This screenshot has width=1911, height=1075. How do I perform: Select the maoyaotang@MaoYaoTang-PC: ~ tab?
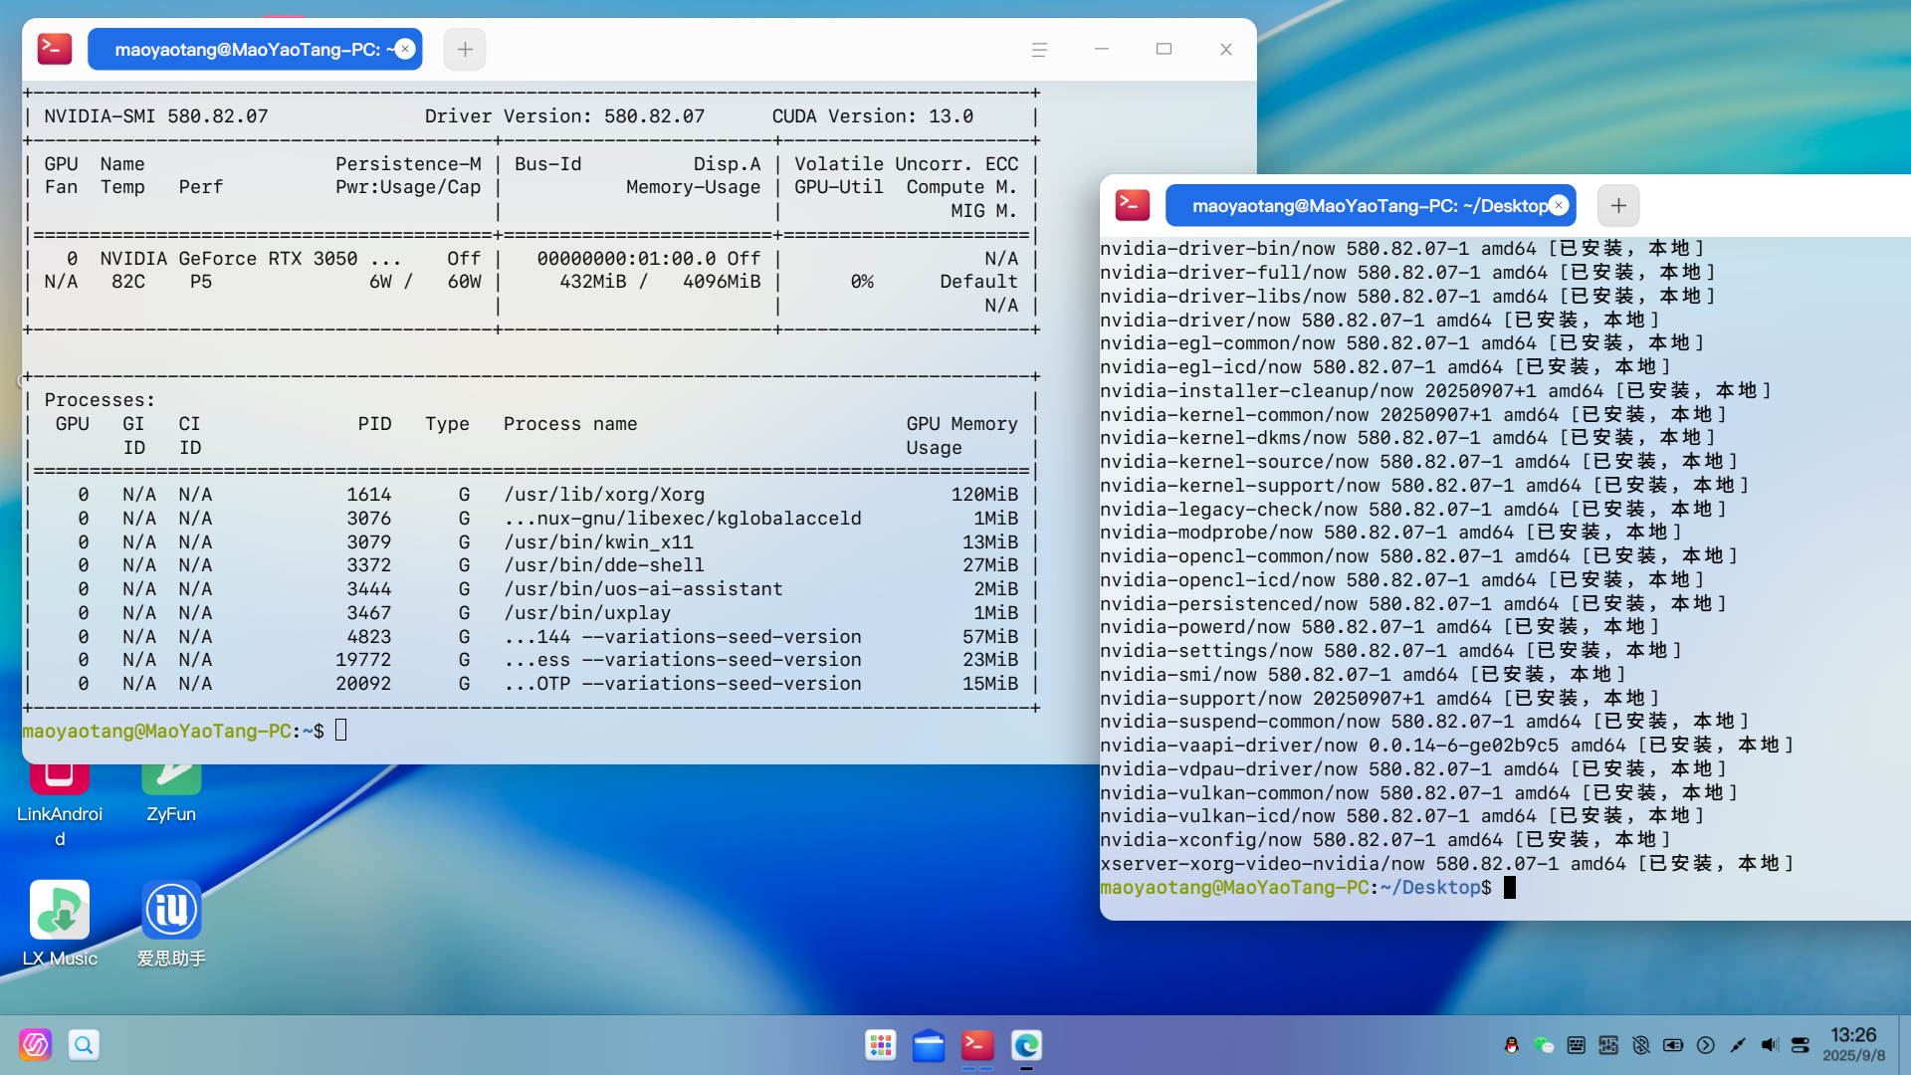tap(255, 49)
